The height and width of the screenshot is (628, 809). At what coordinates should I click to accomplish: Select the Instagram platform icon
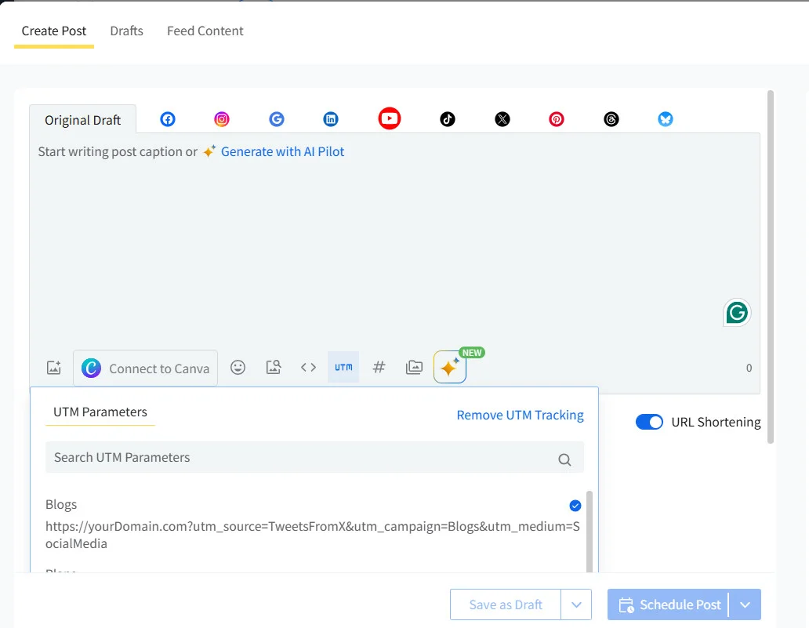click(222, 118)
